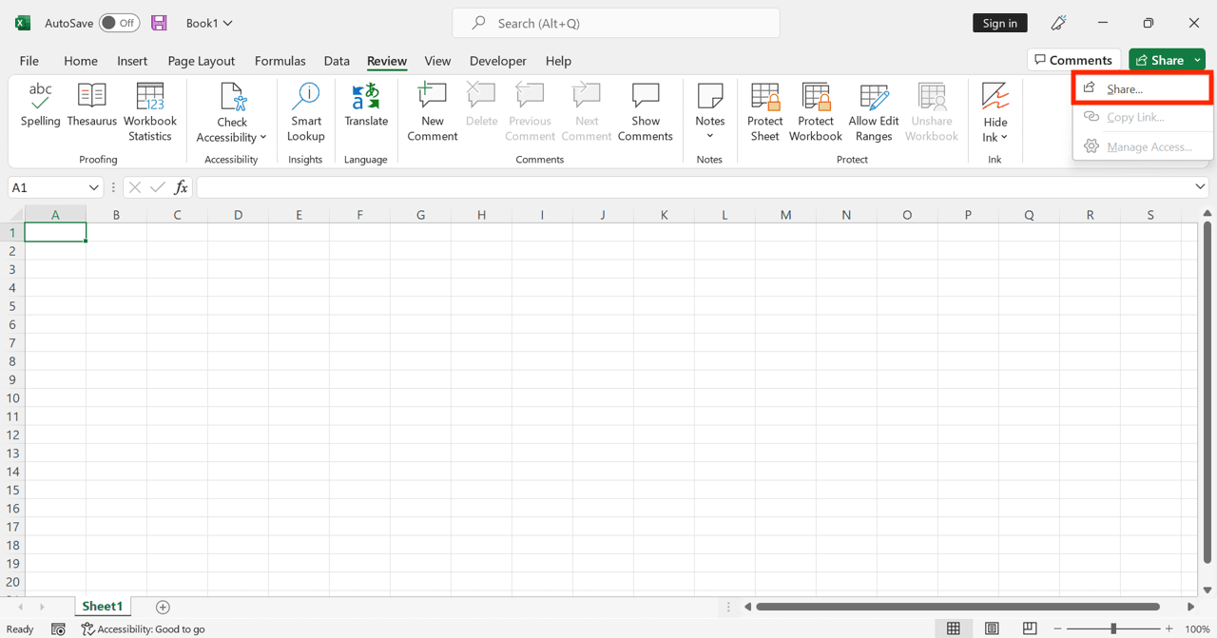1217x638 pixels.
Task: Click the zoom in plus button
Action: click(x=1169, y=628)
